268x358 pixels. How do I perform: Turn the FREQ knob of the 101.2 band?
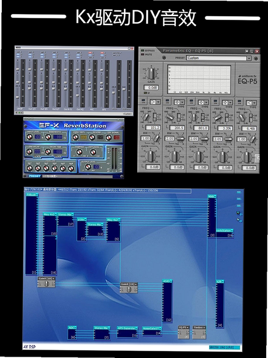click(146, 117)
